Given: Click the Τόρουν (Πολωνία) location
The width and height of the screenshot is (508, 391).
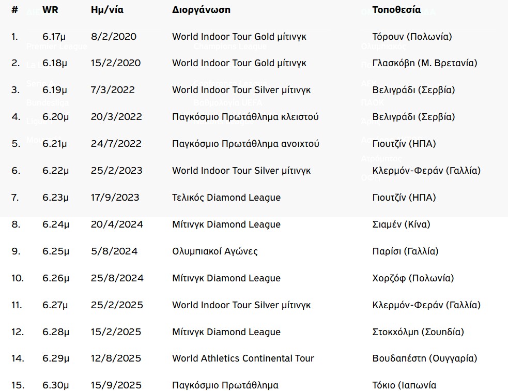Looking at the screenshot, I should tap(412, 37).
